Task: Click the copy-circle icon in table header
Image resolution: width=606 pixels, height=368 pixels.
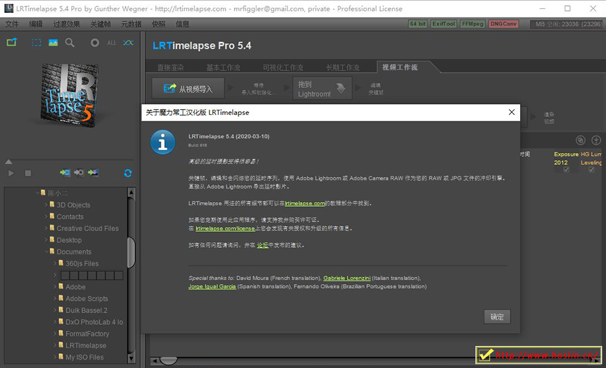Action: tap(581, 140)
